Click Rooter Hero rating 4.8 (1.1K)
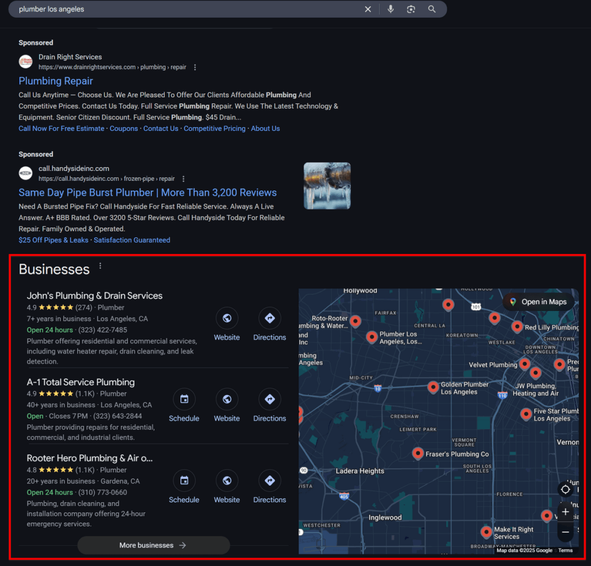Viewport: 591px width, 566px height. click(x=61, y=470)
